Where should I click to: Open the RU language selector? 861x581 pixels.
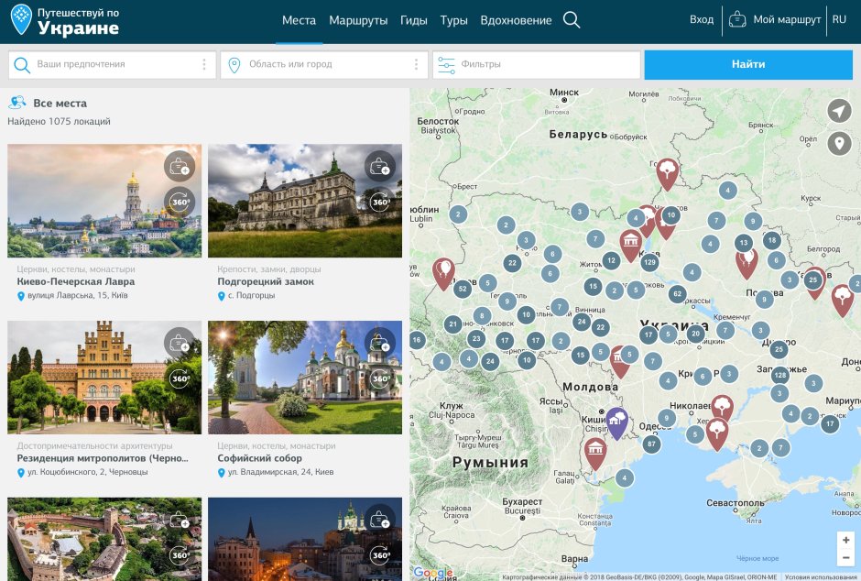[x=839, y=20]
